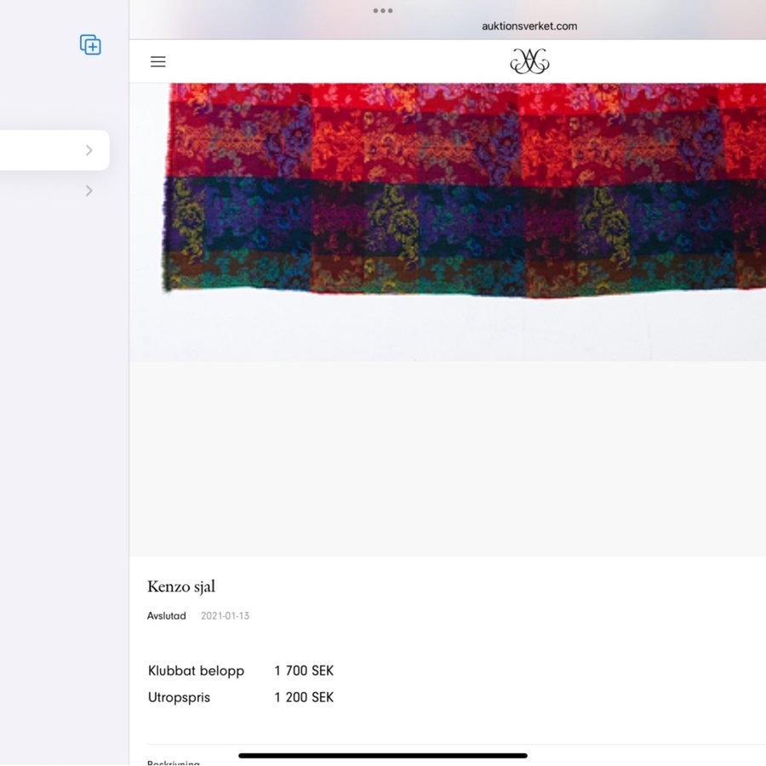Image resolution: width=766 pixels, height=766 pixels.
Task: Click the blank gray area below scarf image
Action: pyautogui.click(x=447, y=460)
